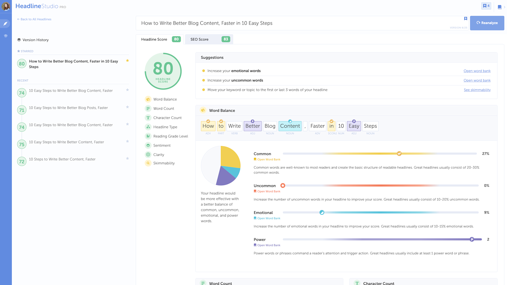Open Word Bank under the Emotional slider
Screen dimensions: 507x285
click(x=267, y=218)
